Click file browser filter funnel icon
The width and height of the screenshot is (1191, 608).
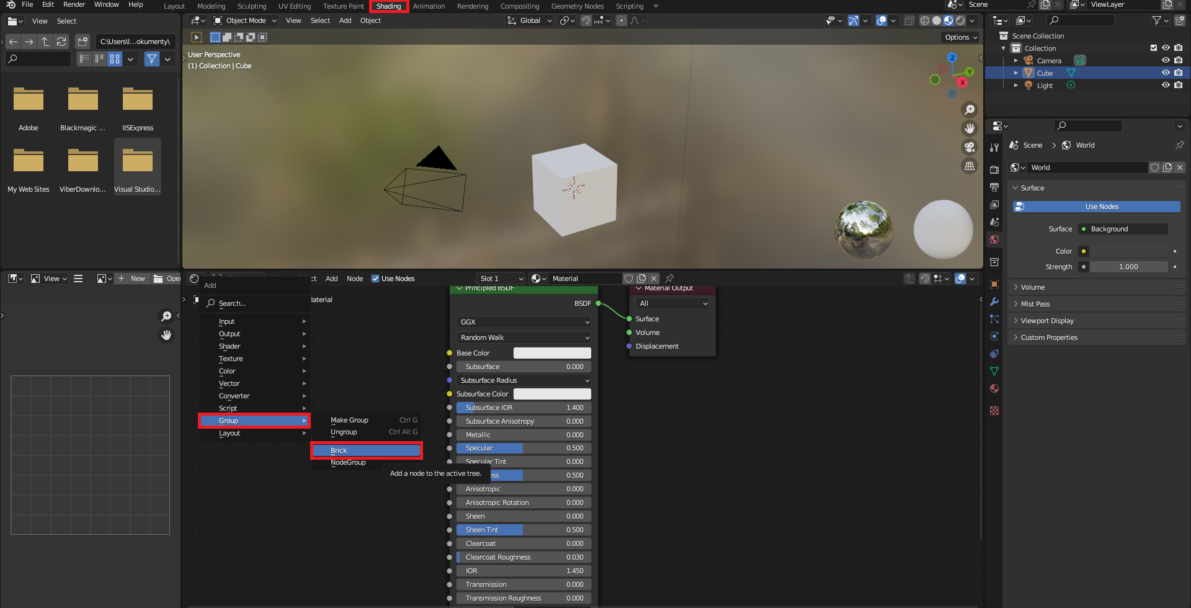click(x=152, y=59)
